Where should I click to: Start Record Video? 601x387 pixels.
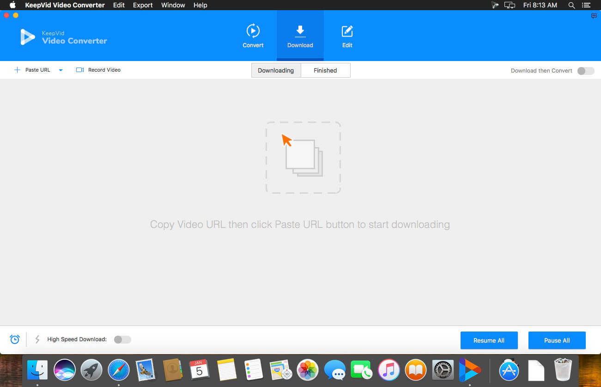(x=98, y=70)
